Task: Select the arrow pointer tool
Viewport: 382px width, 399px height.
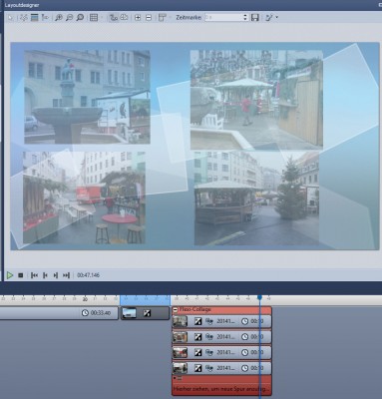Action: click(11, 18)
